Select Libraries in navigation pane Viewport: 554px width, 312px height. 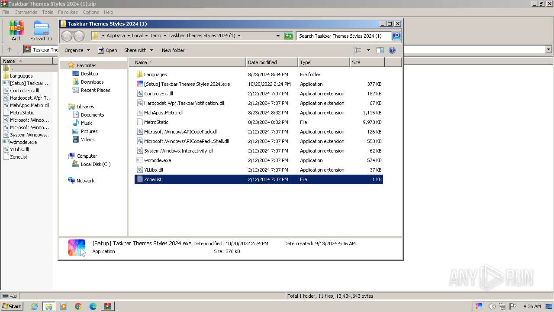coord(85,107)
